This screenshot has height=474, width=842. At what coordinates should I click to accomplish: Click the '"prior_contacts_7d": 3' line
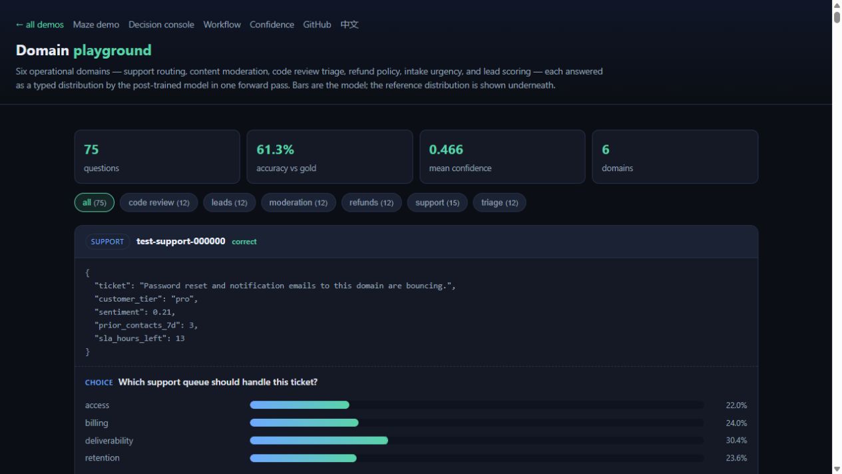click(x=146, y=326)
